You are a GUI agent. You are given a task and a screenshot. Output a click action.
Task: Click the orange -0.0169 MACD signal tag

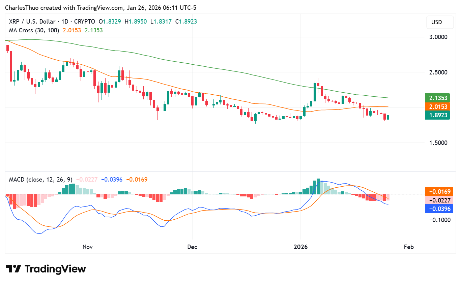439,191
